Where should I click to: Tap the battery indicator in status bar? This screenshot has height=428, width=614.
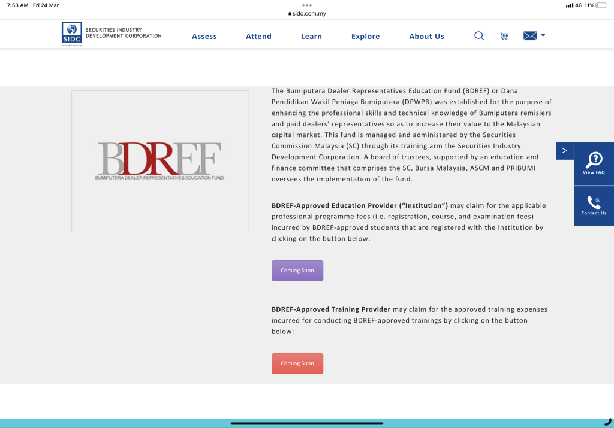pos(601,5)
